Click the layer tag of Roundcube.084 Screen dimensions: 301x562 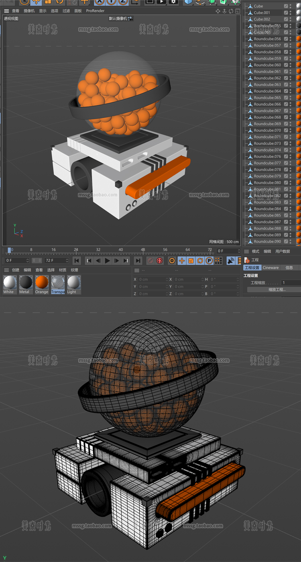click(286, 208)
